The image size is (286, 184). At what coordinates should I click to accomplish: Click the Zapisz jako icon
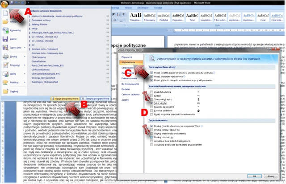5,48
